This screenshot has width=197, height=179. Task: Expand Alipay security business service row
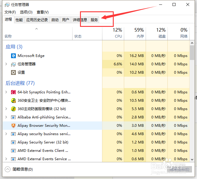point(6,134)
